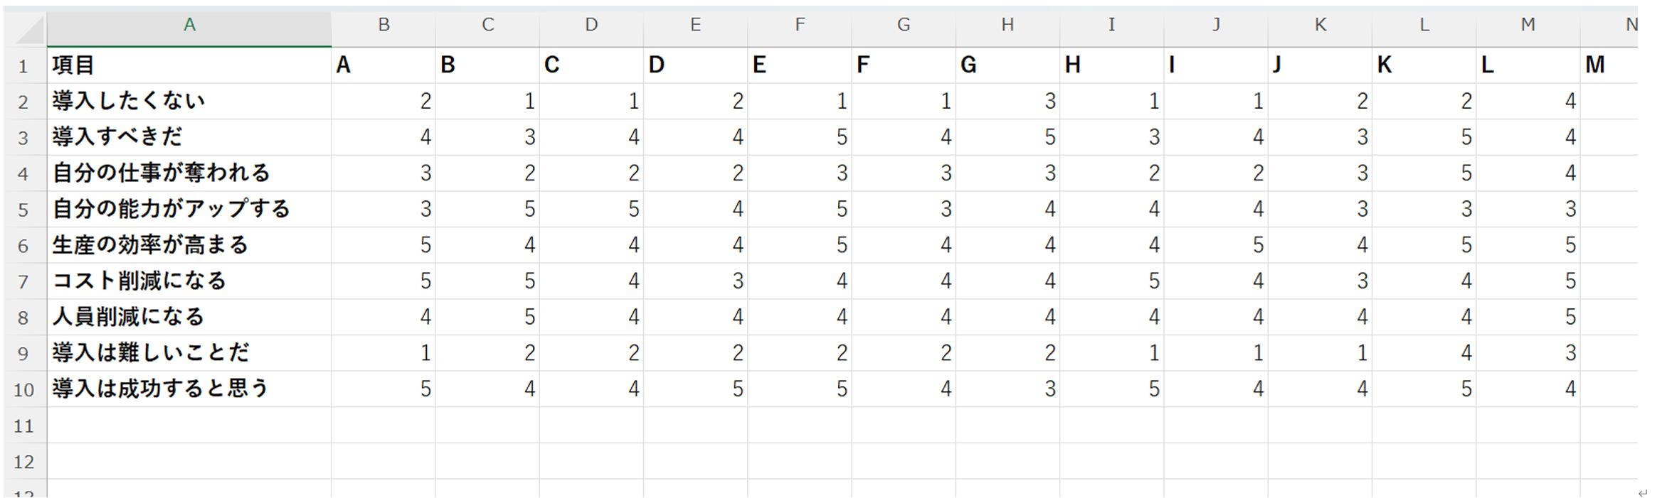The width and height of the screenshot is (1667, 498).
Task: Click the 導入は成功すると思う cell
Action: coord(161,389)
